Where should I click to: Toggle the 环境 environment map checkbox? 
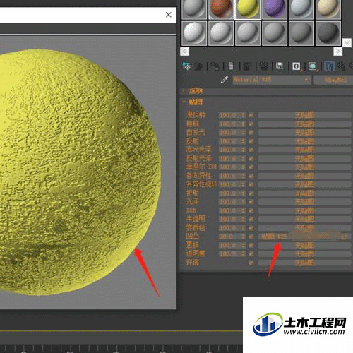coord(251,263)
